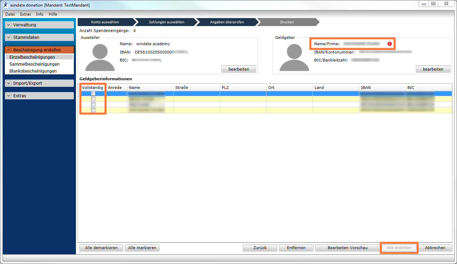Open the Extras menu in the menu bar

(x=25, y=14)
